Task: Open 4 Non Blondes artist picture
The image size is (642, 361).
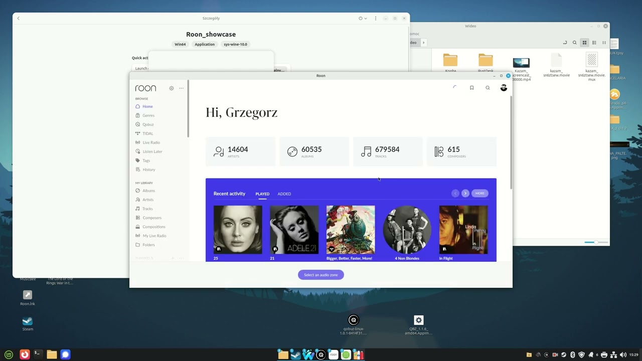Action: (x=407, y=230)
